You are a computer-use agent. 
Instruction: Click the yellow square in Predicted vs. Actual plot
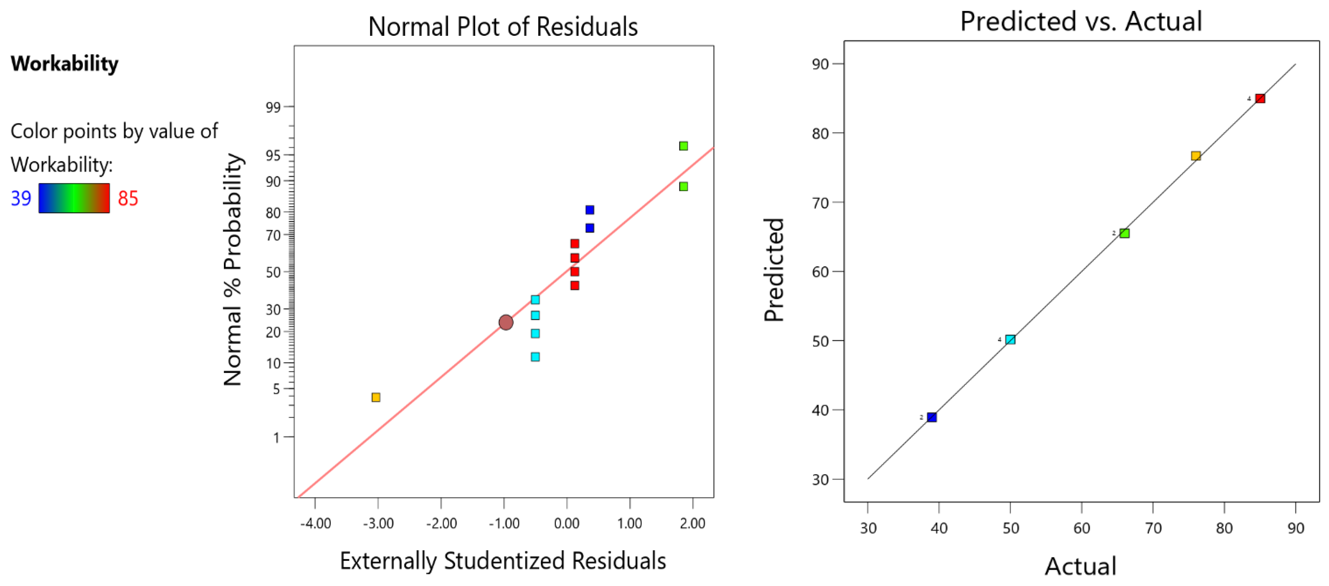(x=1195, y=156)
